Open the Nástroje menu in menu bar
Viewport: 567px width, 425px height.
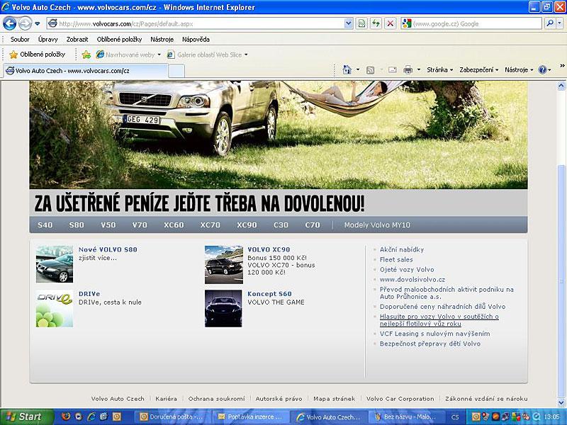pyautogui.click(x=162, y=40)
